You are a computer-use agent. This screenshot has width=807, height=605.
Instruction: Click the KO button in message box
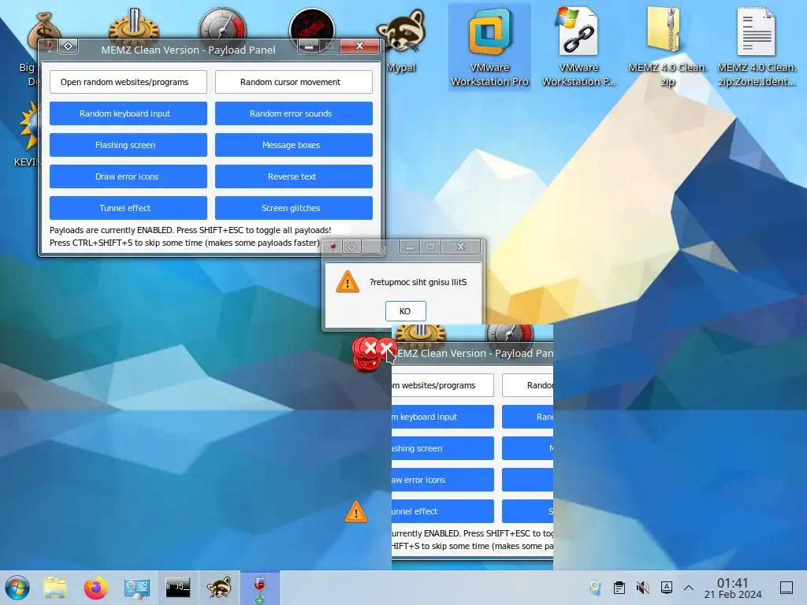pos(405,311)
